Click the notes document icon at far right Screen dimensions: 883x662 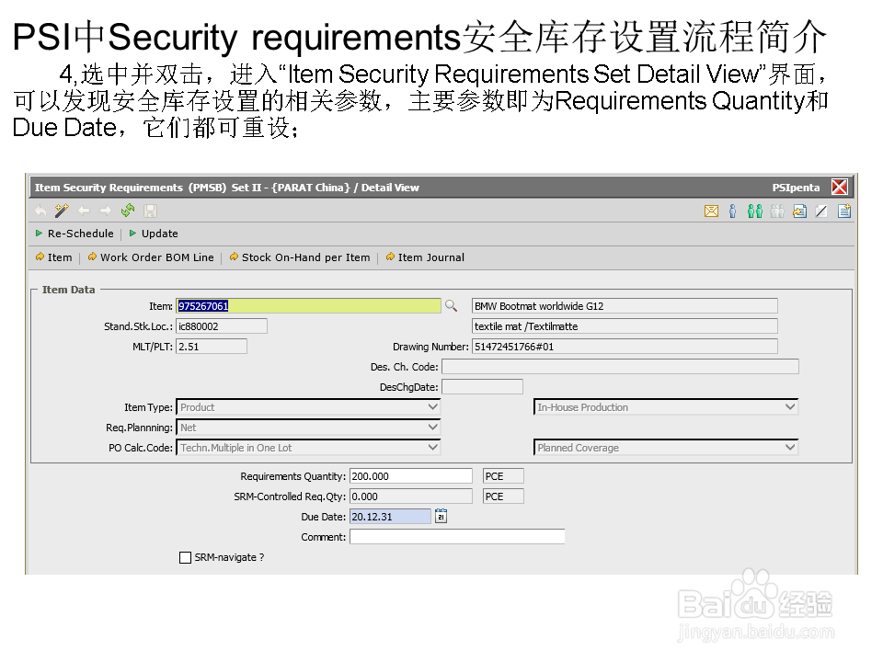(844, 211)
